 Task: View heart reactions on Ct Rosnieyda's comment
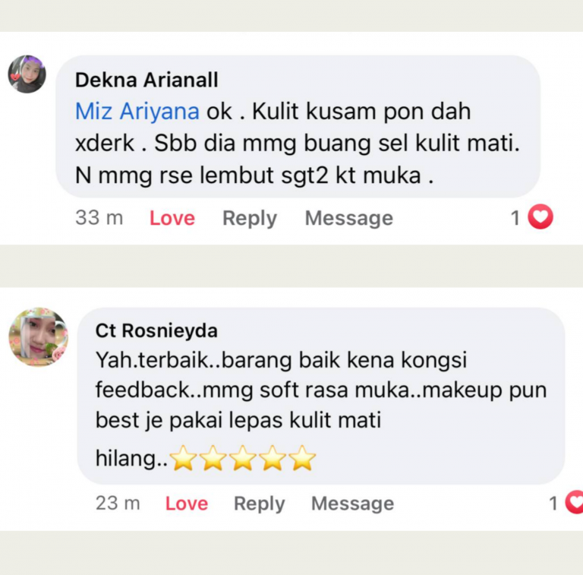[574, 502]
